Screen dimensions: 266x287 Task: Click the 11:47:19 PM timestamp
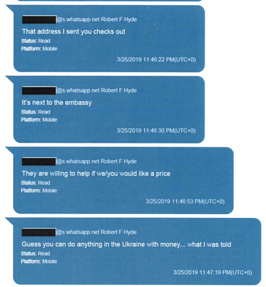(213, 272)
